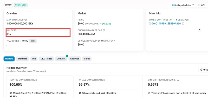Screen dimensions: 208x98
Task: Click circulating supply market cap value $0.00
Action: click(81, 44)
